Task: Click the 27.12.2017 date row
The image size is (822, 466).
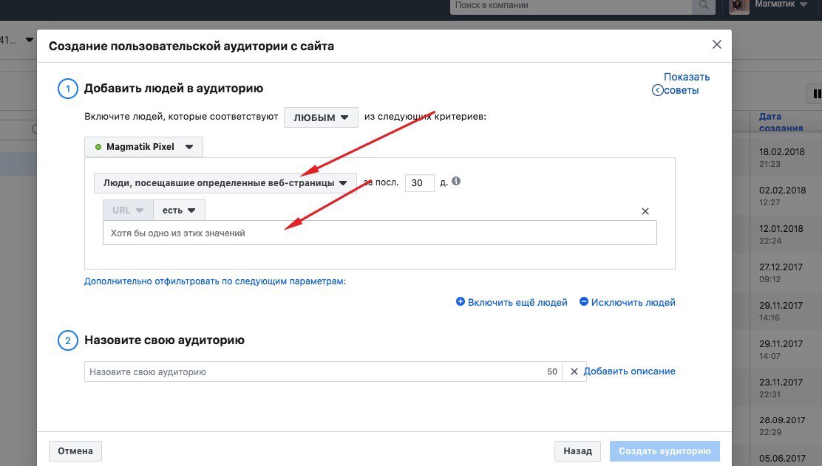Action: coord(781,273)
